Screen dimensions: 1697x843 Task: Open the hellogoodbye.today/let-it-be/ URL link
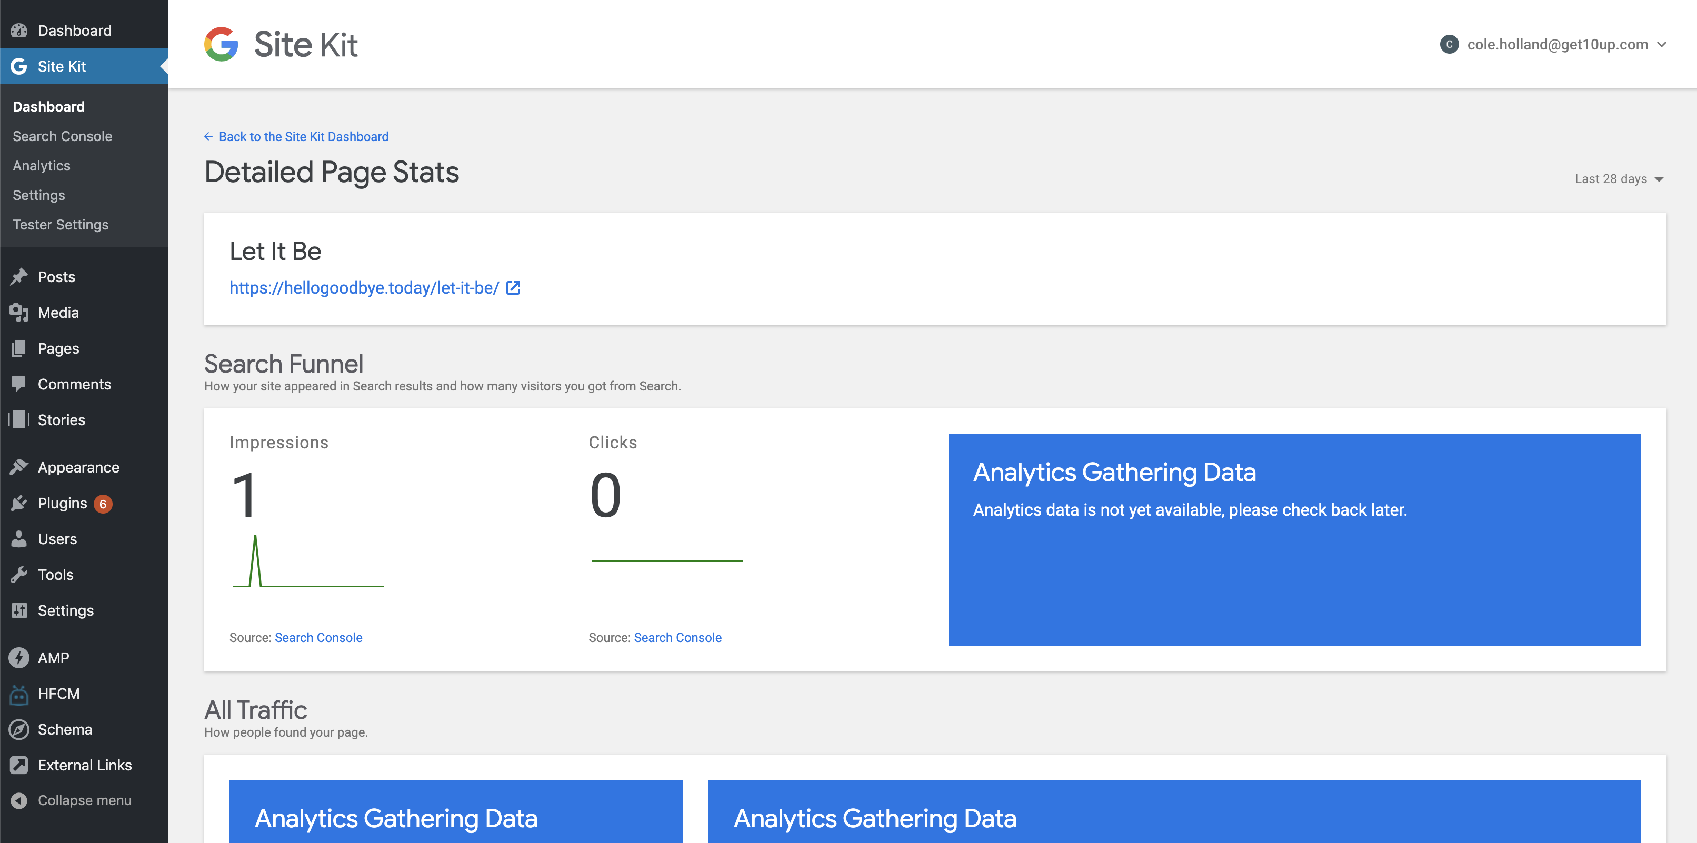[x=364, y=288]
